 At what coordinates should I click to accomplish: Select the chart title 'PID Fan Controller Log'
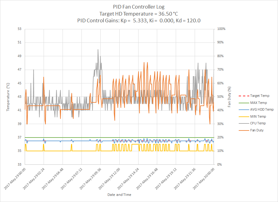coord(139,7)
